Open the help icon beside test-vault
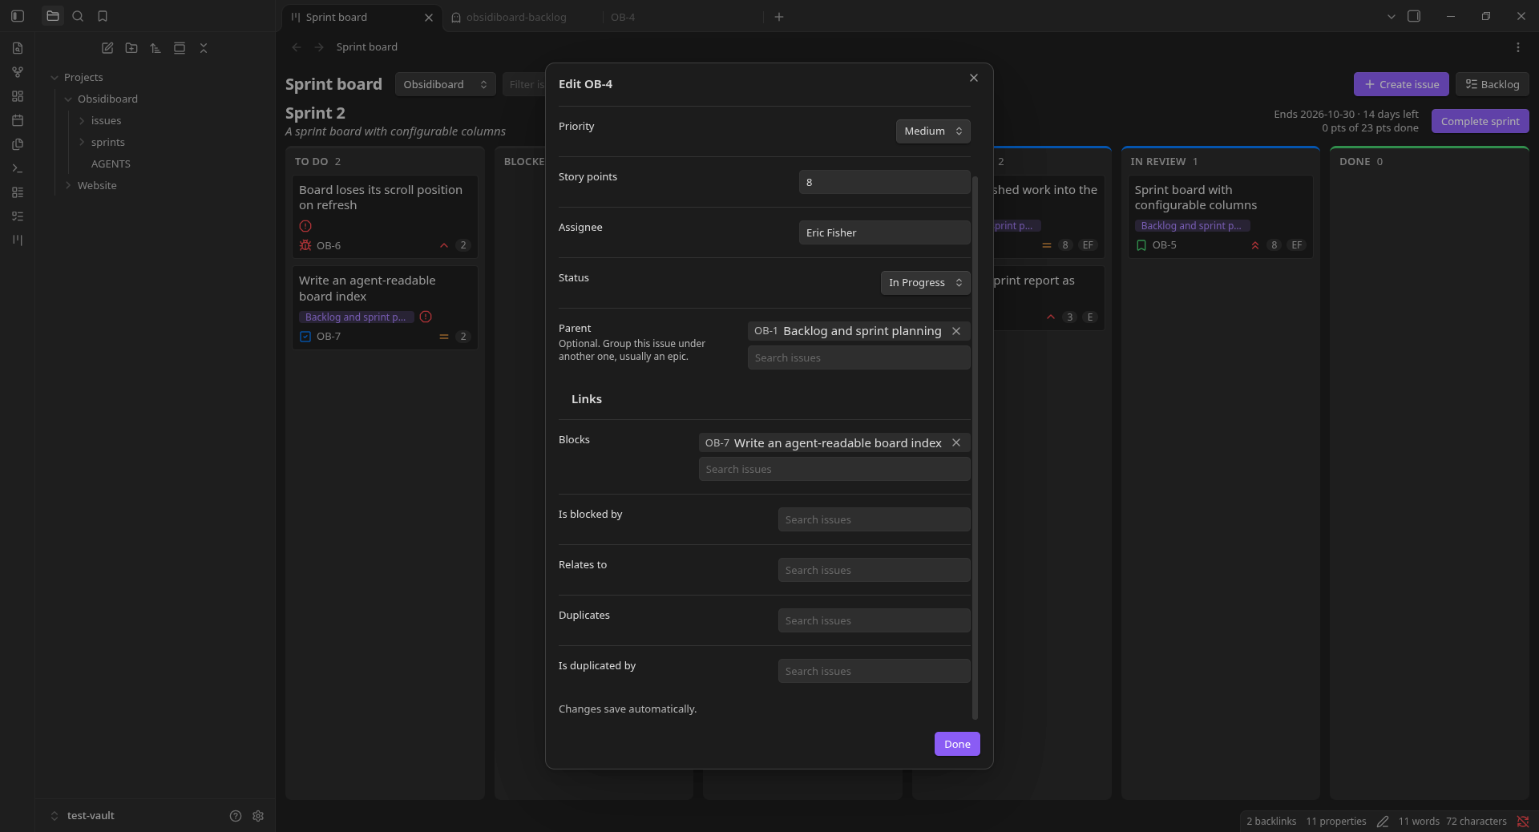Image resolution: width=1539 pixels, height=832 pixels. 236,816
